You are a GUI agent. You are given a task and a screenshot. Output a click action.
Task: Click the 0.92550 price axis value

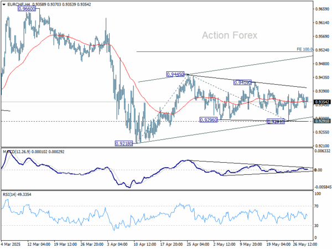coord(322,132)
